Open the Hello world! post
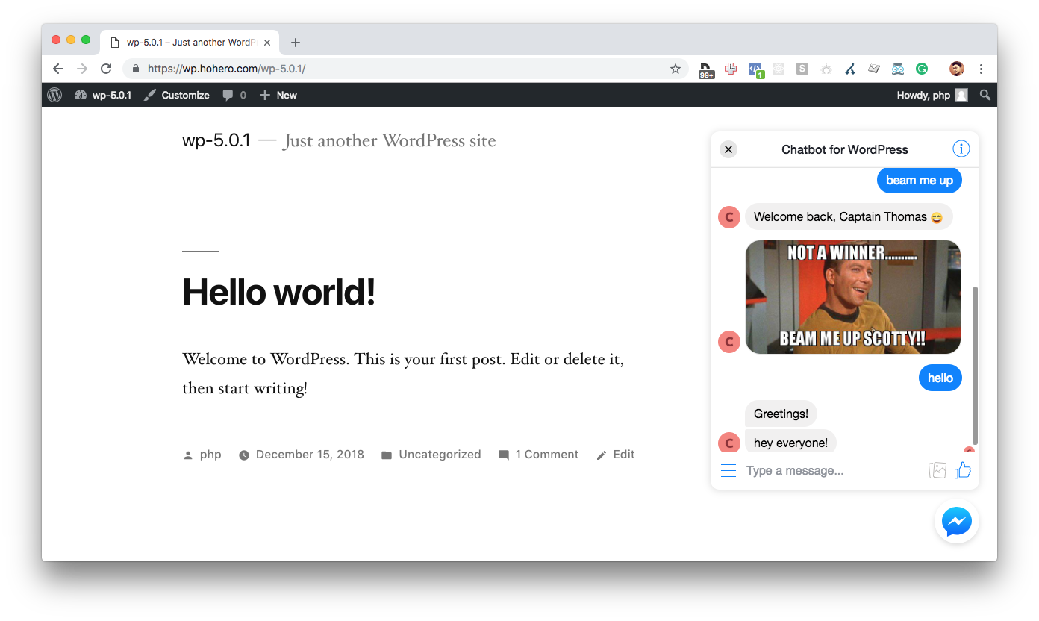Image resolution: width=1039 pixels, height=621 pixels. click(278, 292)
